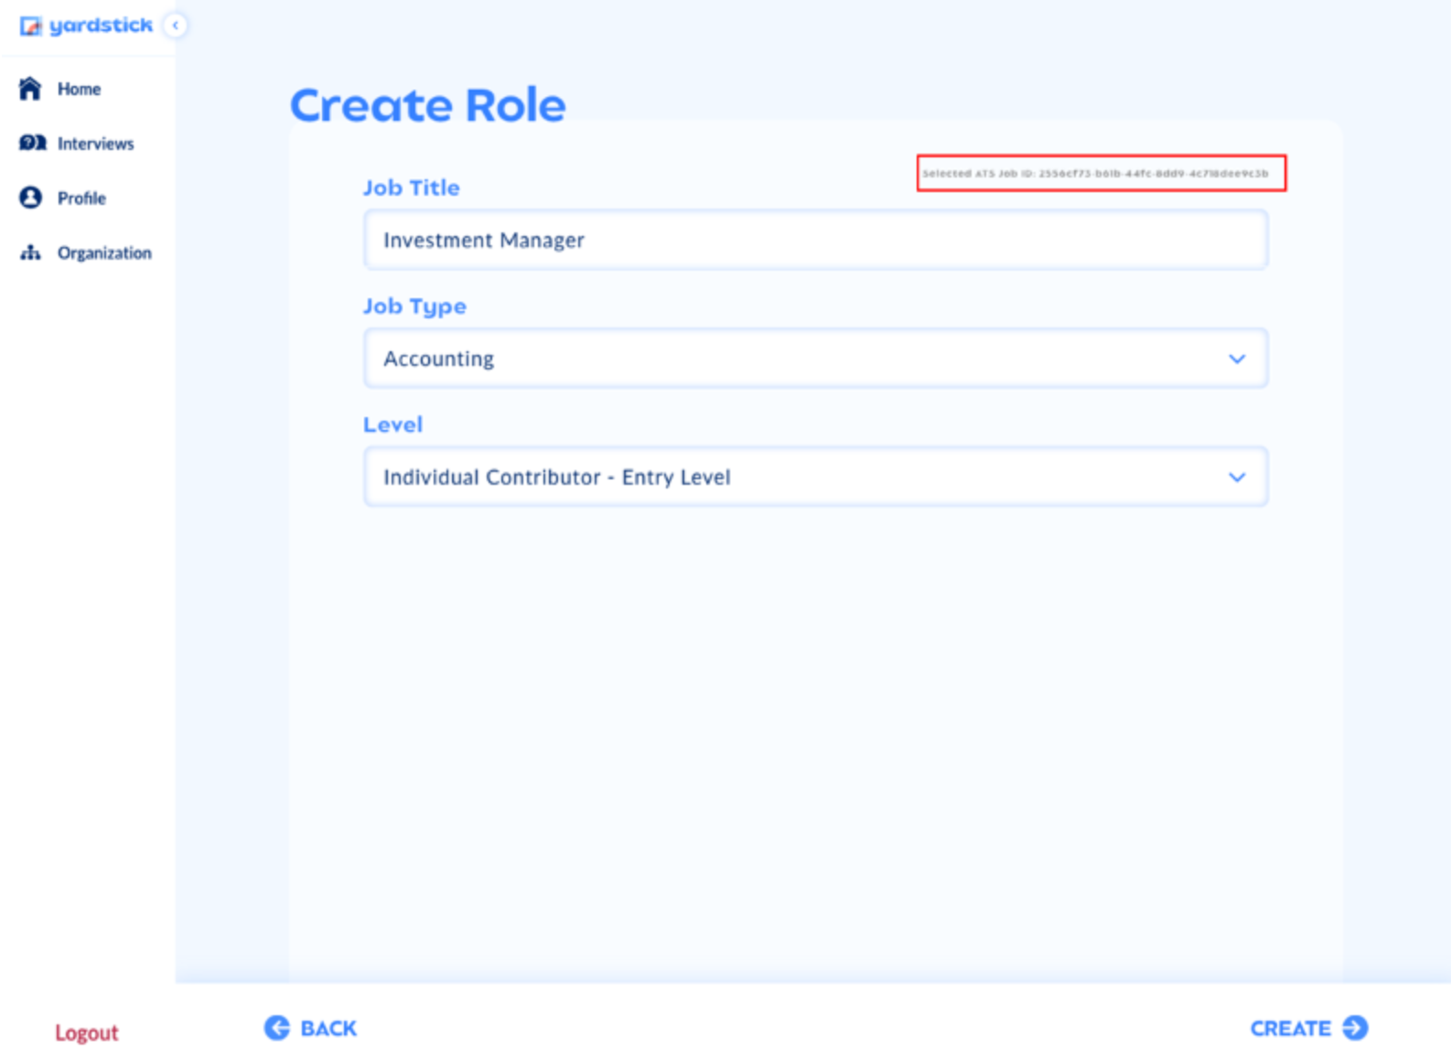Open the Accounting combo box chevron

click(1237, 359)
